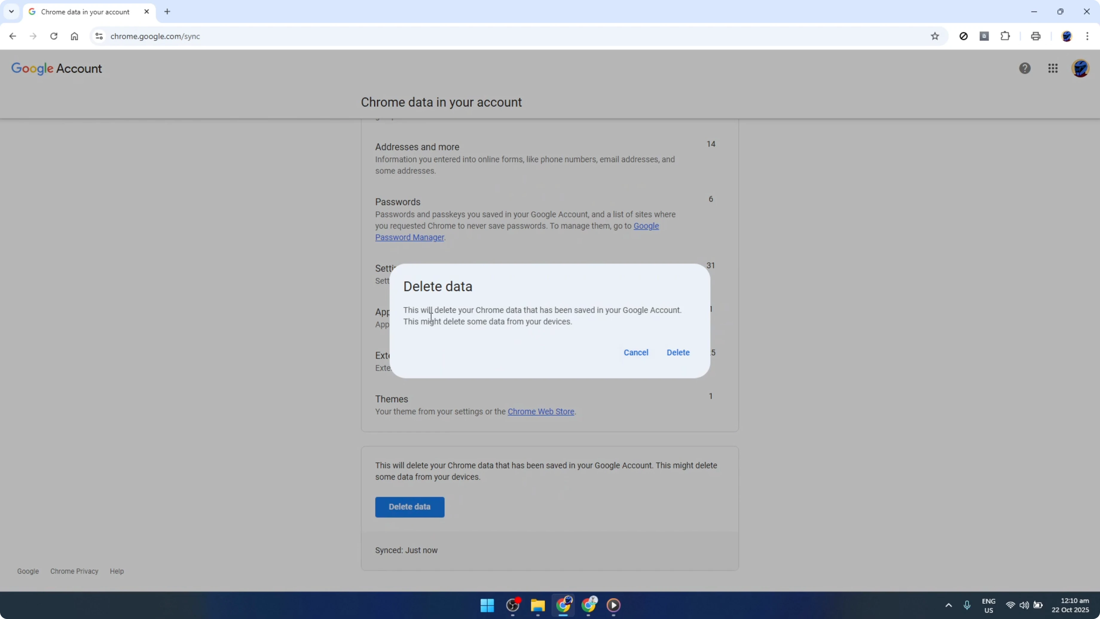Go to the browser home page
Image resolution: width=1100 pixels, height=619 pixels.
point(74,36)
